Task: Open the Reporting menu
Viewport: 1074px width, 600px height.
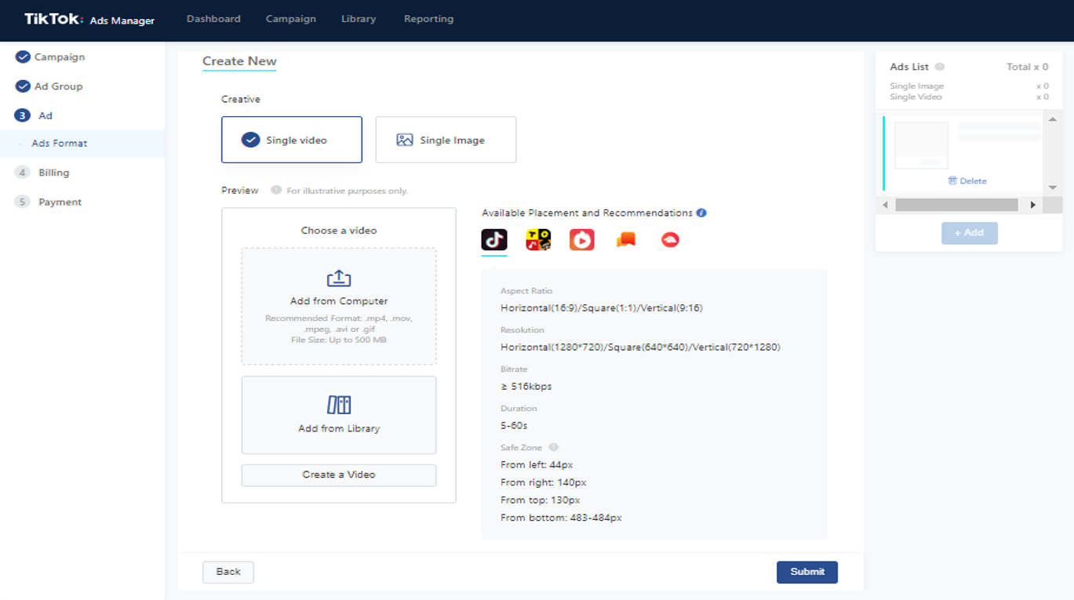Action: (428, 19)
